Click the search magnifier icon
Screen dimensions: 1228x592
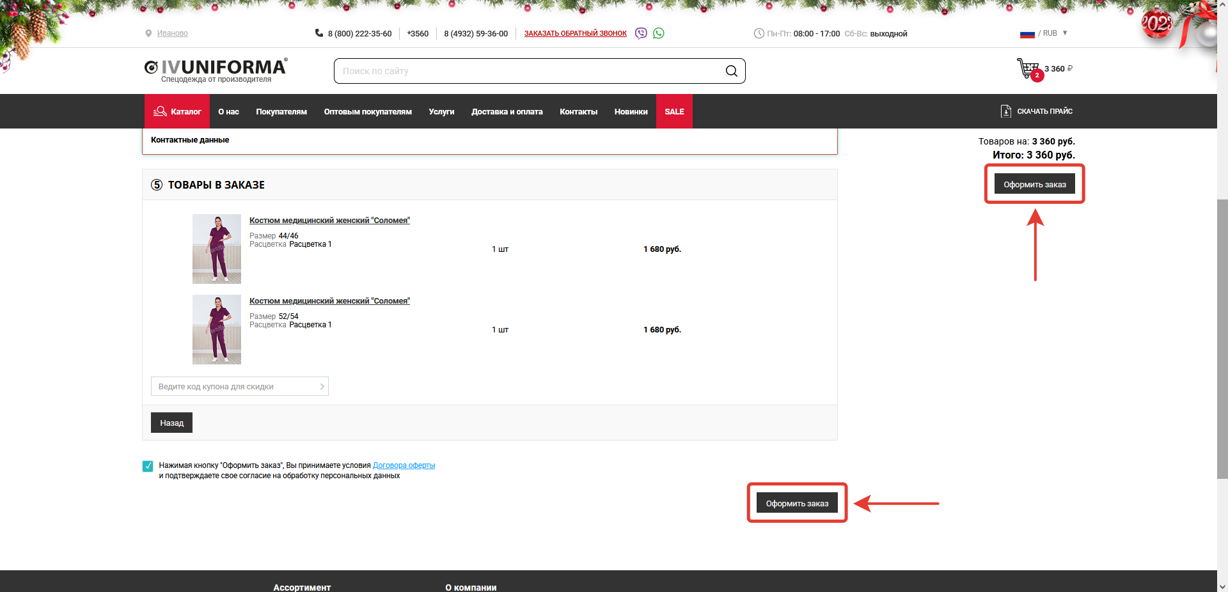(731, 71)
